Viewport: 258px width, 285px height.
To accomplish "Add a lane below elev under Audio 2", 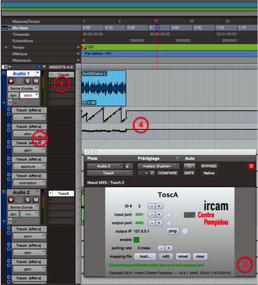I will (x=9, y=249).
